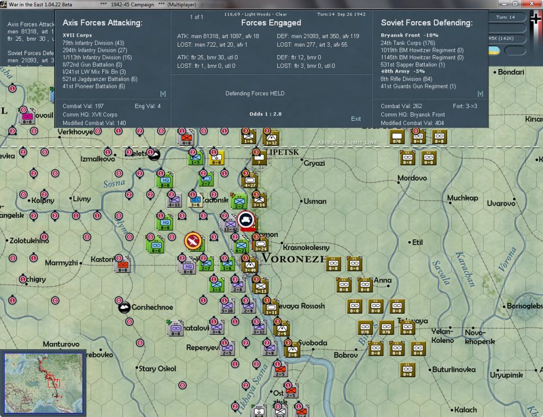The image size is (543, 417).
Task: Open 79th Infantry Division (43) details
Action: 93,43
